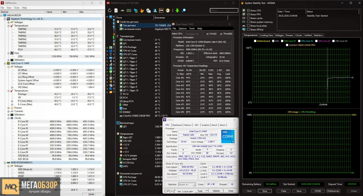Enable the Stress cache checkbox
This screenshot has height=196, width=363.
pyautogui.click(x=248, y=18)
